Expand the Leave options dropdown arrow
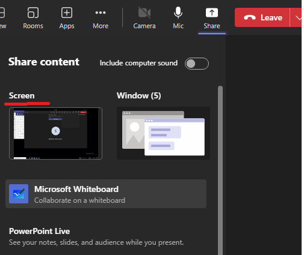The width and height of the screenshot is (304, 255). pyautogui.click(x=296, y=17)
